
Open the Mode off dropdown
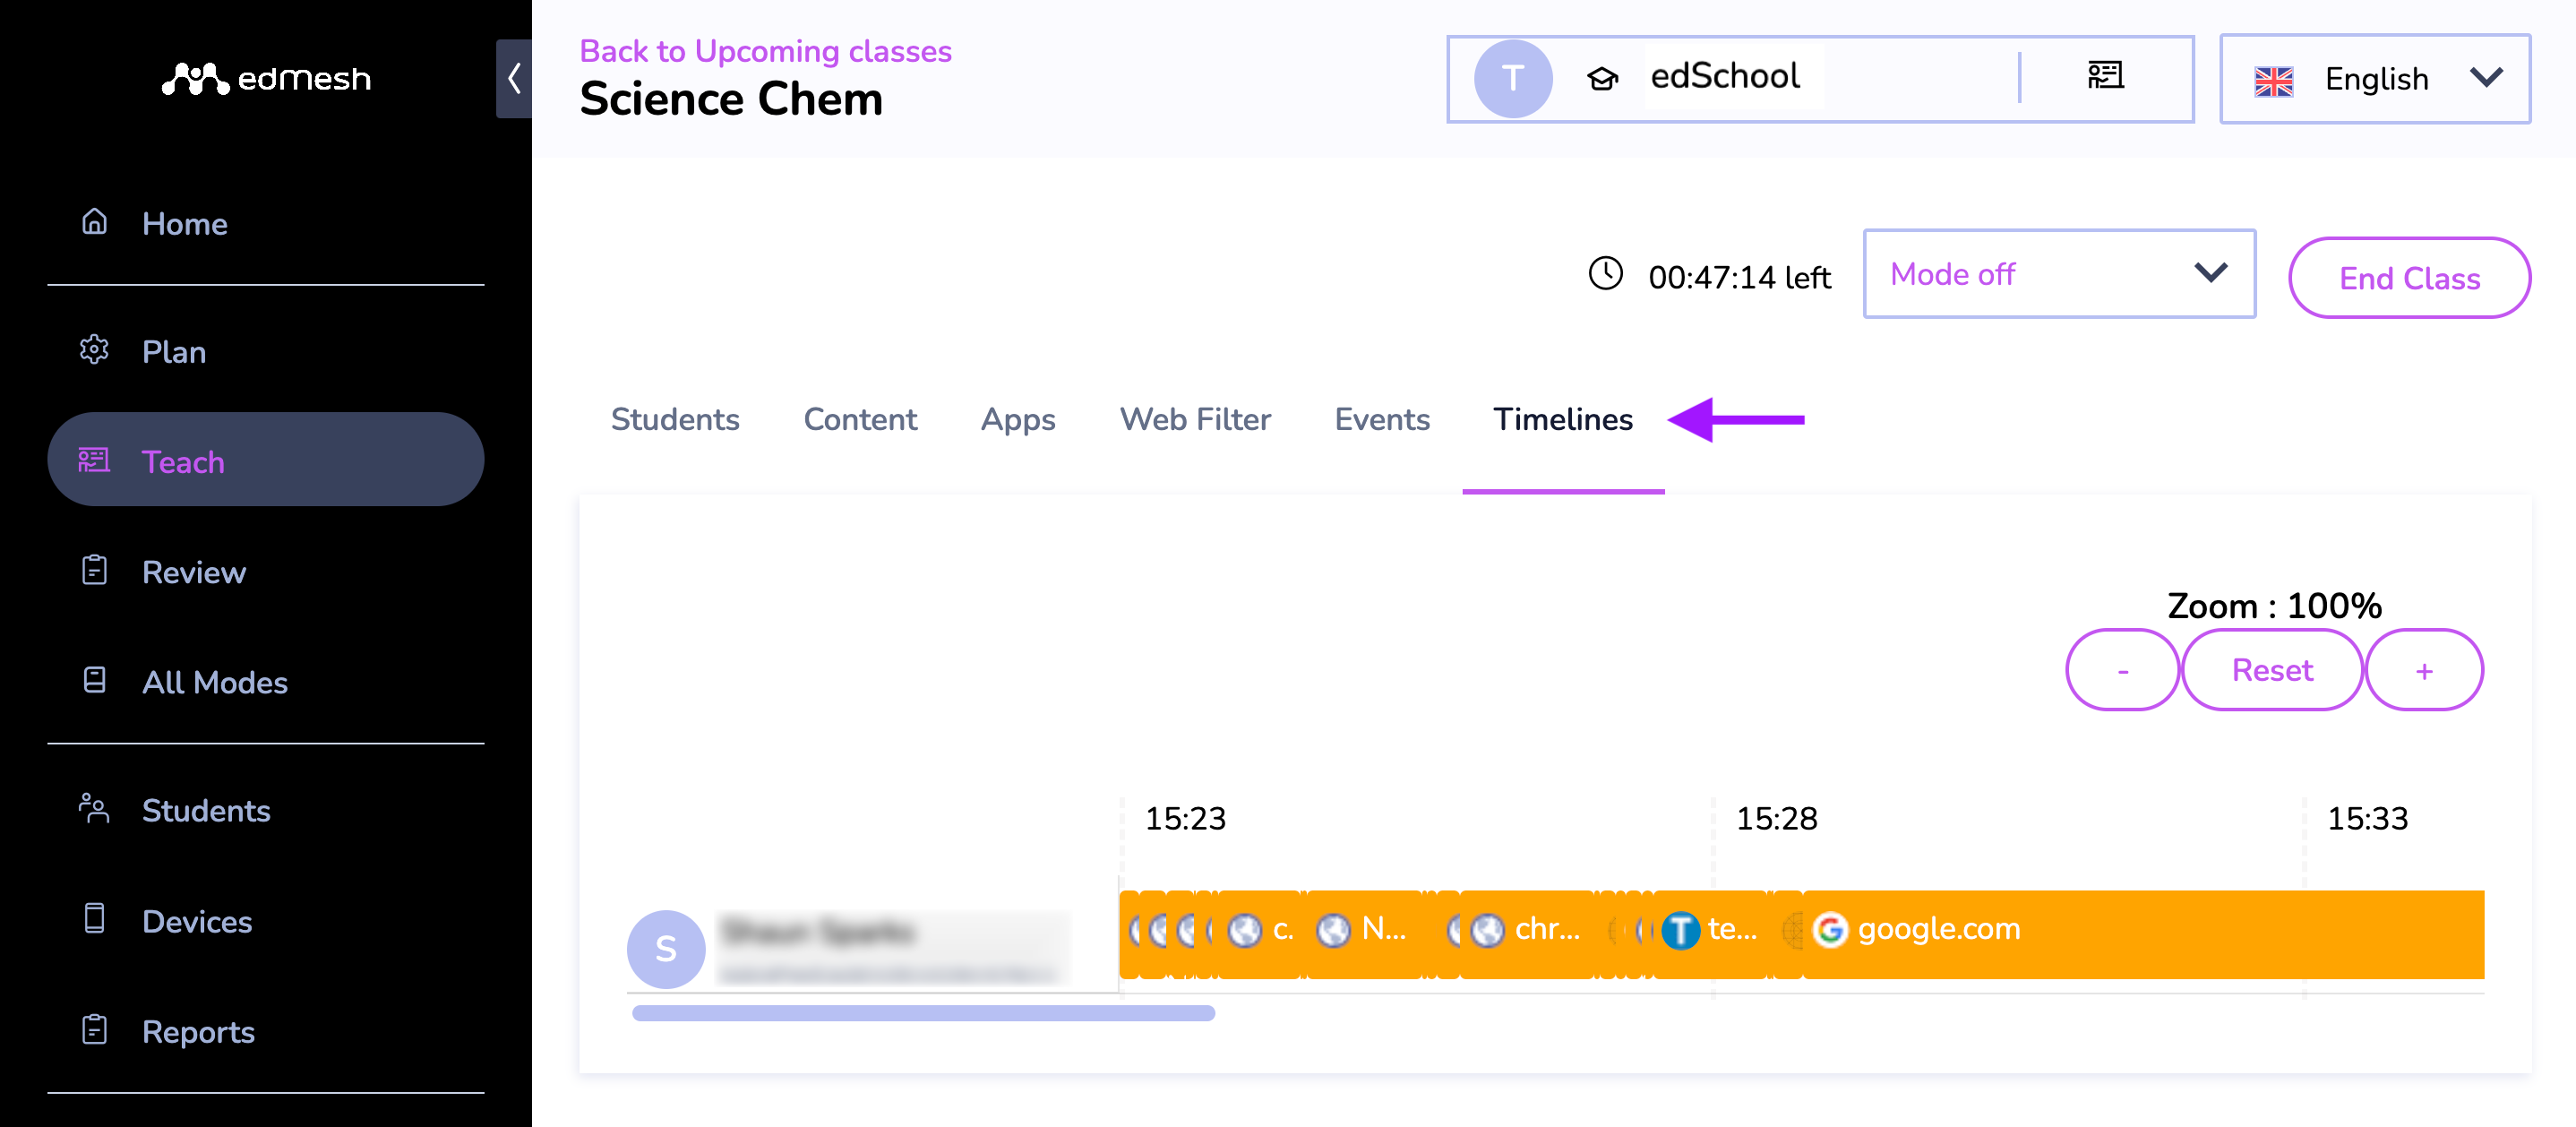2059,274
